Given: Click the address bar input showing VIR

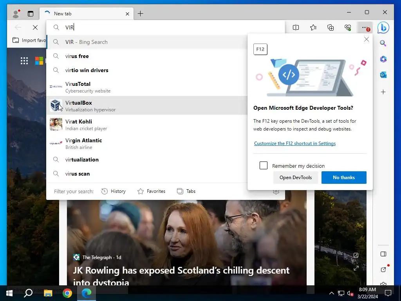Looking at the screenshot, I should 166,27.
